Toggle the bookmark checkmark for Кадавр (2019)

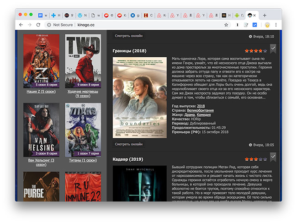coord(273,157)
